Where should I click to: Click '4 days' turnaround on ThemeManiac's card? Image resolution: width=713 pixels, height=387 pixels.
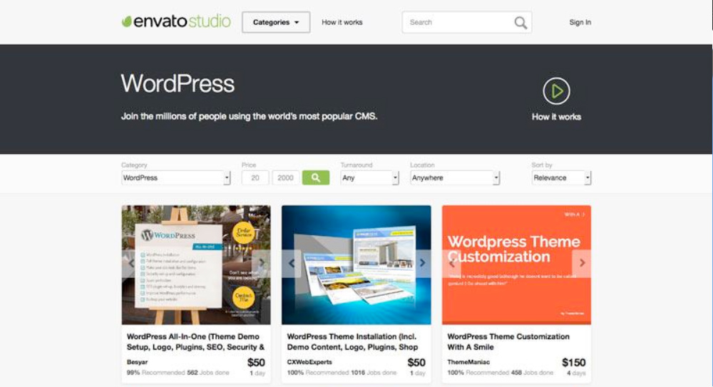(576, 373)
